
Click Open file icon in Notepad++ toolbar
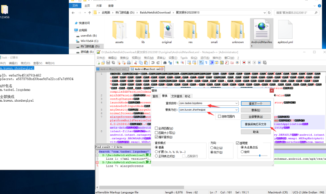point(103,62)
